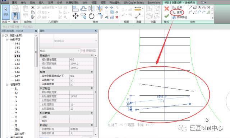Pick the Rectangle draw tool
Viewport: 230px width, 138px height.
click(x=195, y=8)
